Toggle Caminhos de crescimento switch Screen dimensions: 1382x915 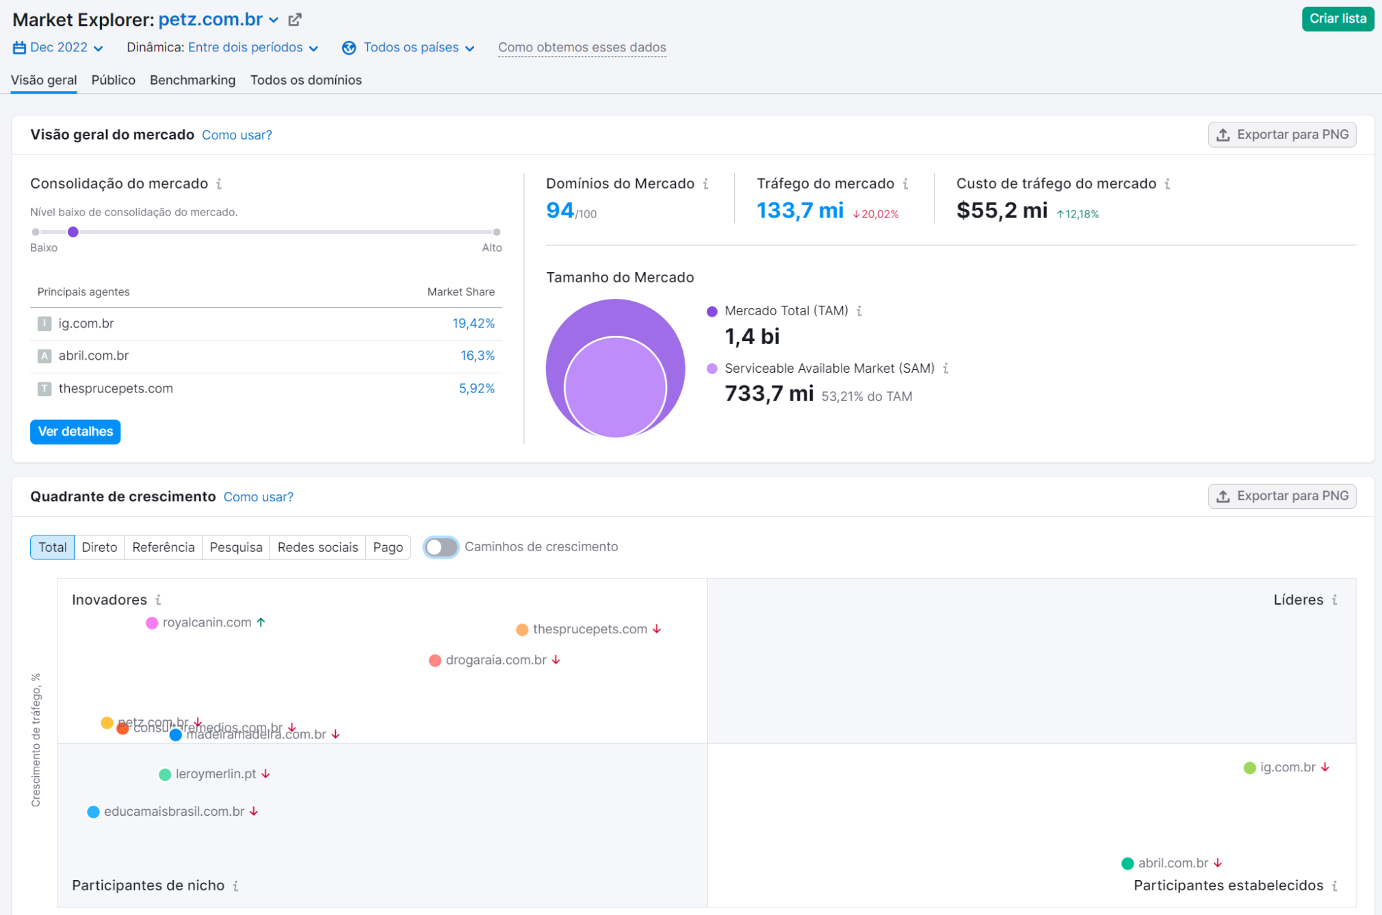click(x=441, y=547)
